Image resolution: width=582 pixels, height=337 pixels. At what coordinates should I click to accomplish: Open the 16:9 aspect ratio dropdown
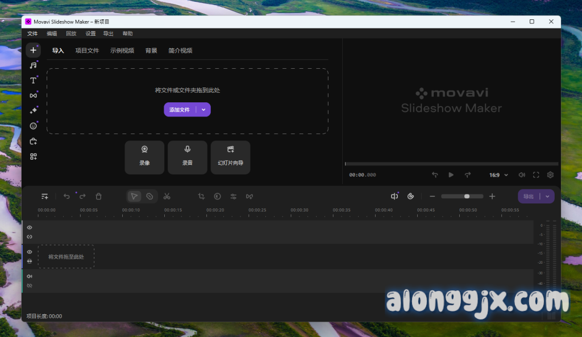click(x=498, y=175)
